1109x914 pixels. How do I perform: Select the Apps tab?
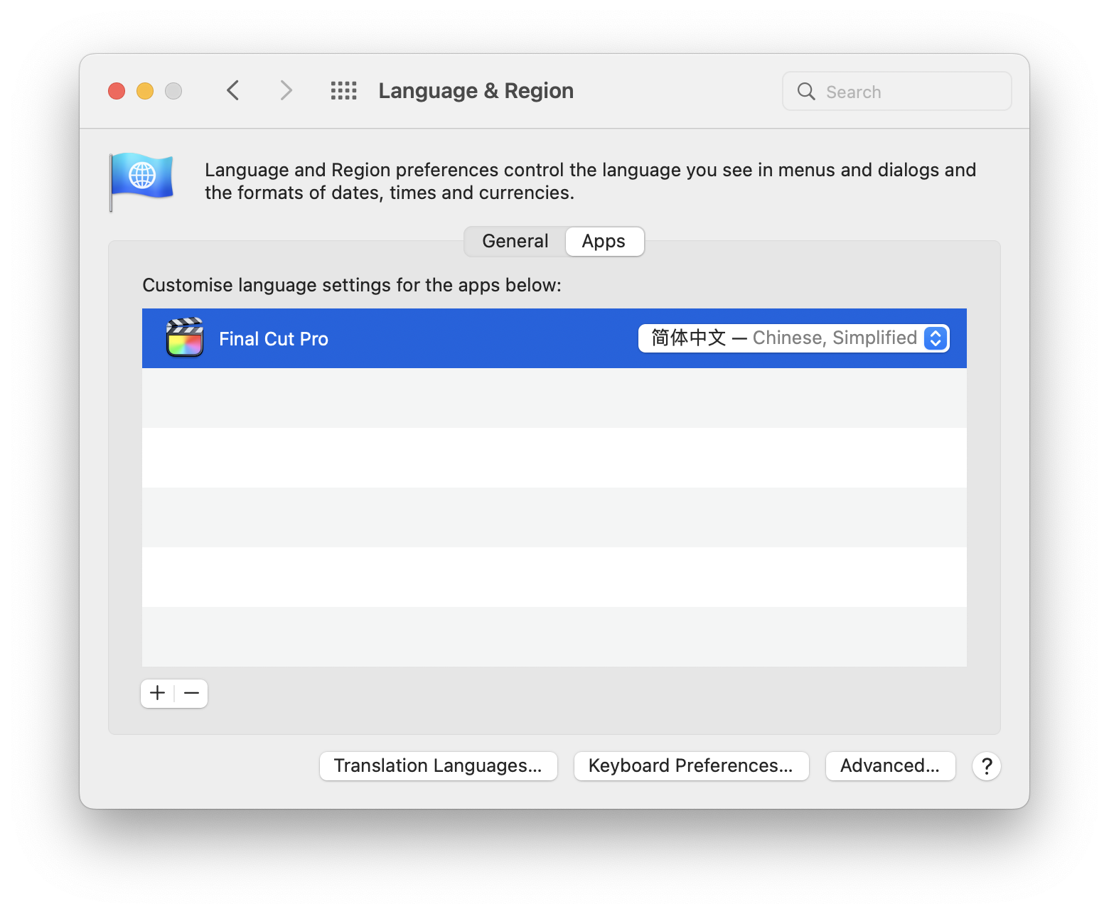click(604, 241)
